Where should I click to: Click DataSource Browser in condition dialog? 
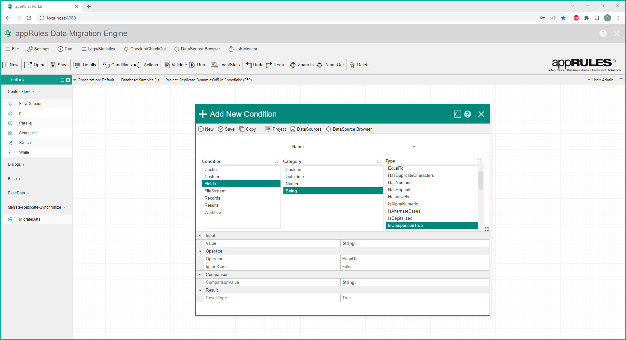click(349, 129)
